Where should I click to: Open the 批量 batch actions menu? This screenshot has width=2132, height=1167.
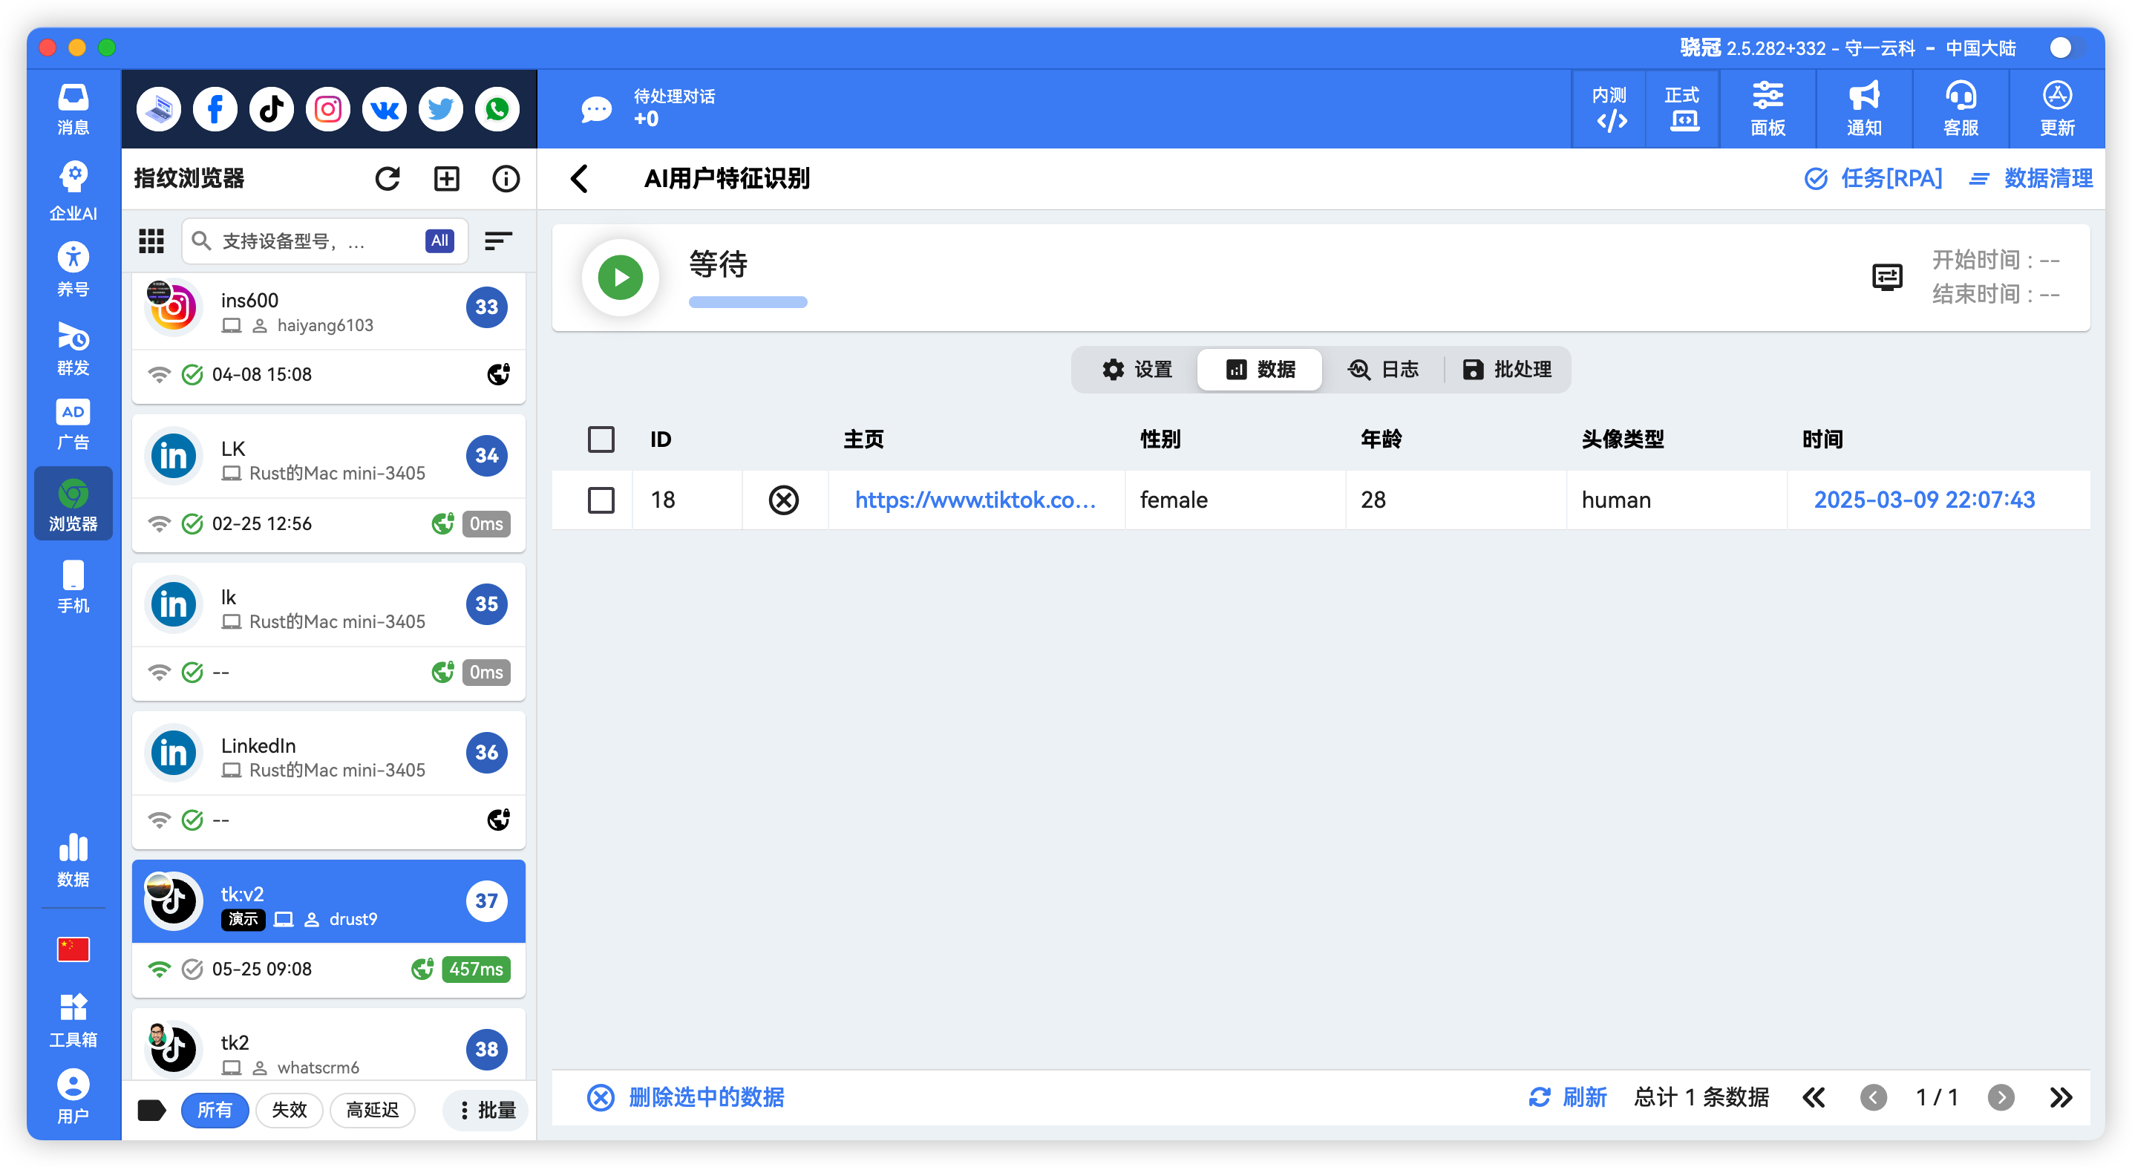485,1110
